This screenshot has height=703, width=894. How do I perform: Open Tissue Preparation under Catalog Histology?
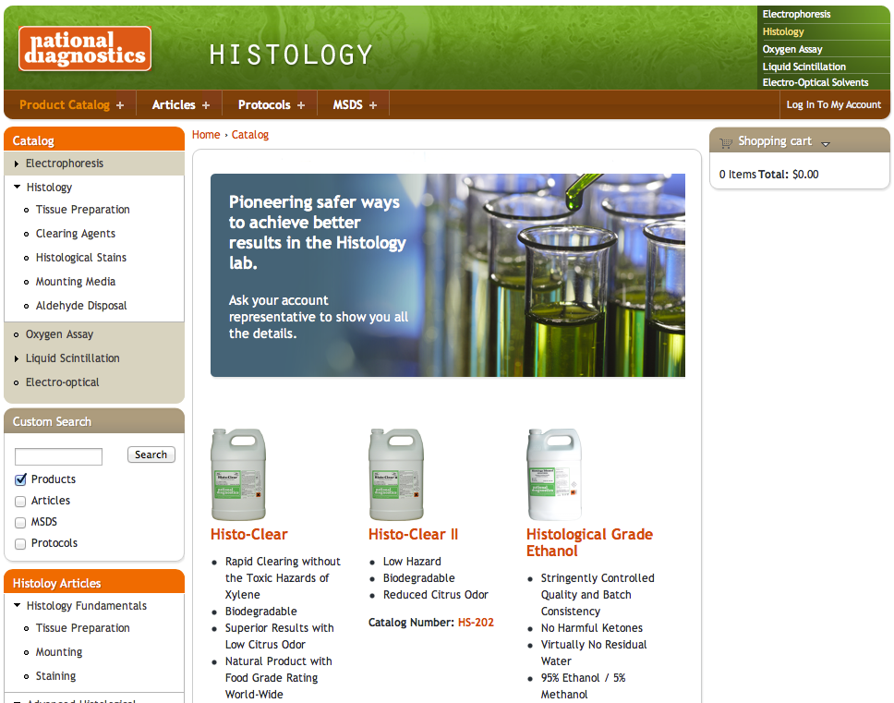point(83,210)
